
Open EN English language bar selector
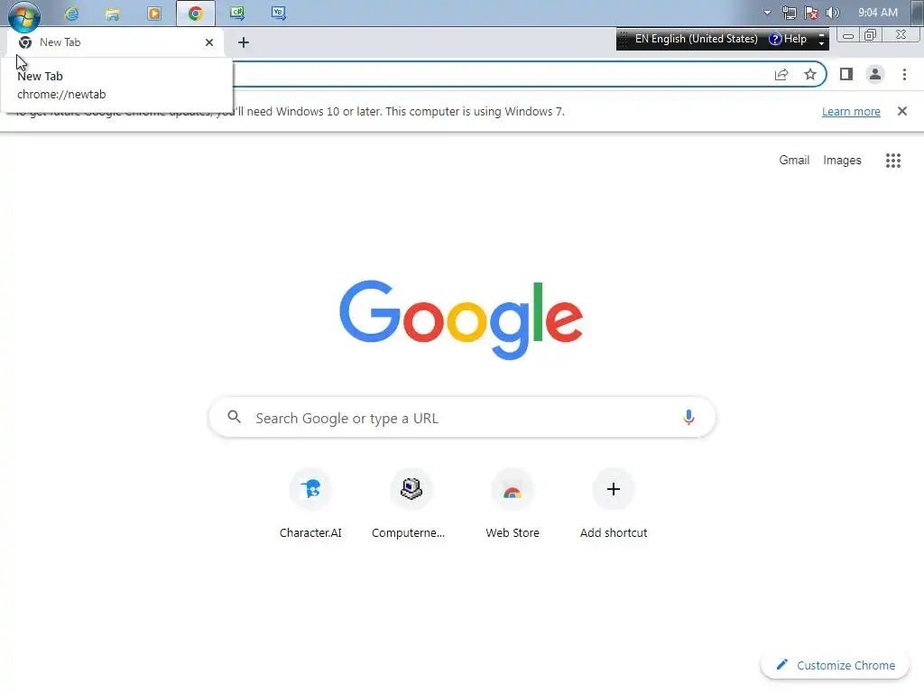click(x=696, y=39)
